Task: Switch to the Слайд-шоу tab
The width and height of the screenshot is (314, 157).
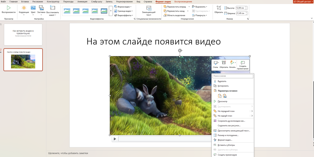Action: (x=96, y=2)
